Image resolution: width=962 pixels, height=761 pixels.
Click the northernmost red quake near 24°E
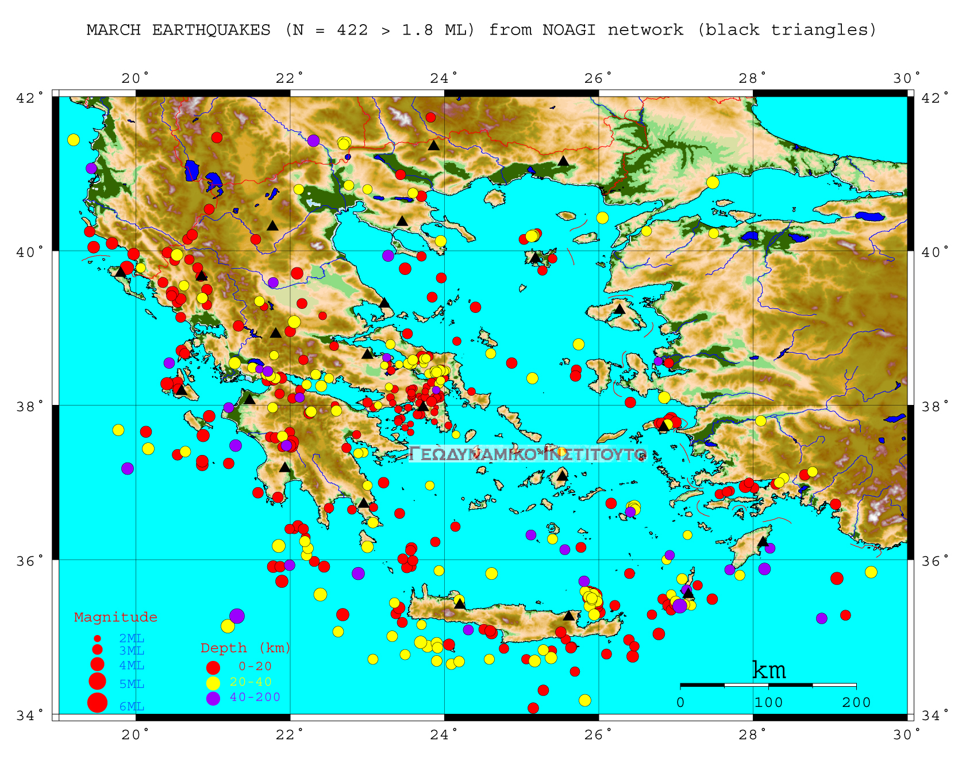point(430,117)
